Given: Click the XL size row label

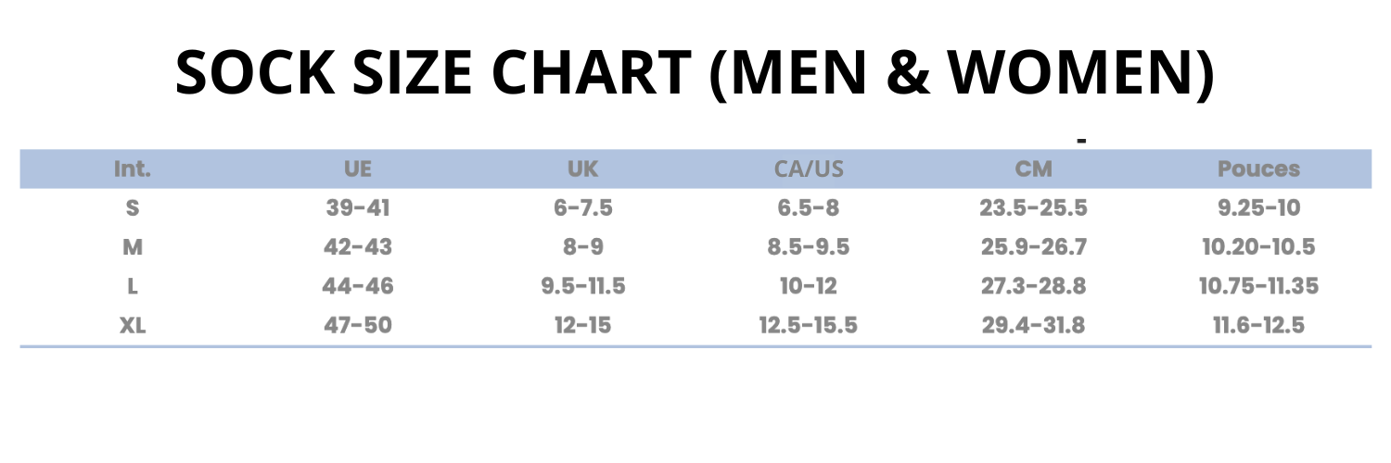Looking at the screenshot, I should (x=133, y=325).
